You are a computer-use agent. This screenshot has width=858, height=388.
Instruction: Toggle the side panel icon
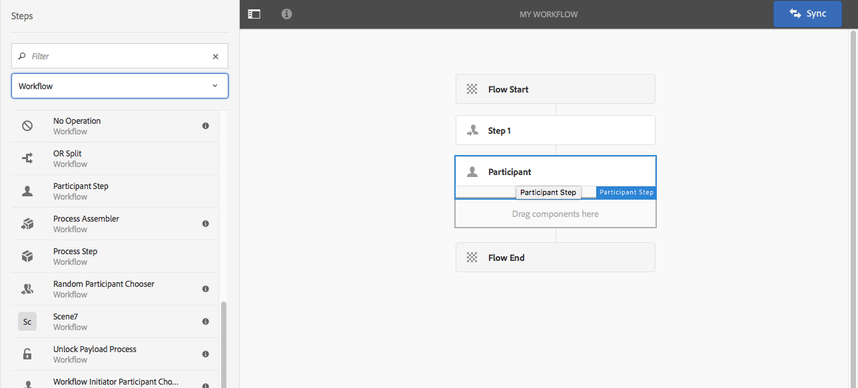(254, 14)
